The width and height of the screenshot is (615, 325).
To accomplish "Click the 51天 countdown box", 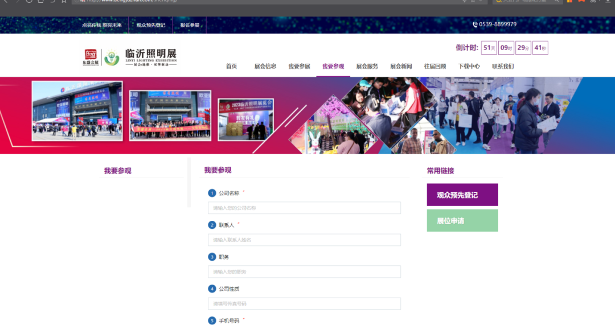I will click(x=489, y=48).
